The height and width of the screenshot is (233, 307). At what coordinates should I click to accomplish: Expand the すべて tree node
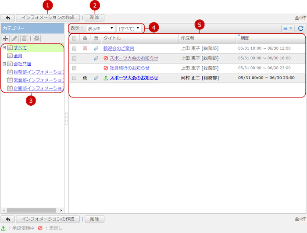click(4, 47)
